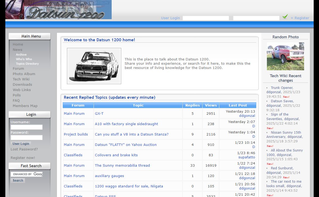This screenshot has height=197, width=319.
Task: Click the welcome race car image
Action: (x=94, y=66)
